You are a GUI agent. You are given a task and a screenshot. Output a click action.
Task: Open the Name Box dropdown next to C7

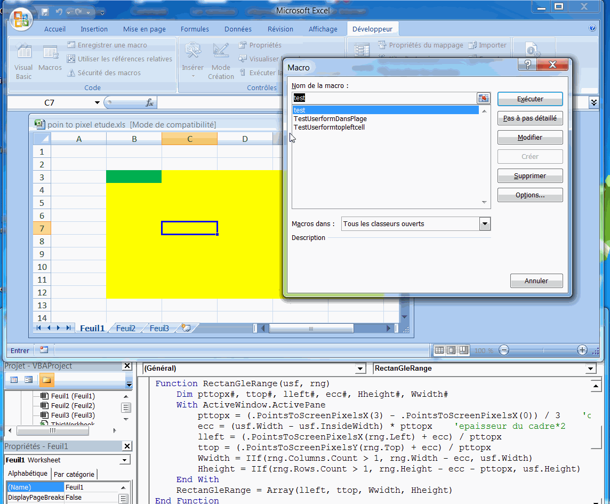97,103
